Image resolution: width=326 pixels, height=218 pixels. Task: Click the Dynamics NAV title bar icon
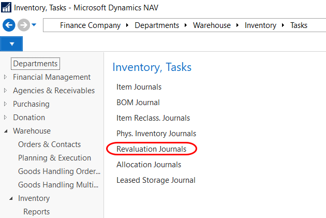(x=7, y=7)
